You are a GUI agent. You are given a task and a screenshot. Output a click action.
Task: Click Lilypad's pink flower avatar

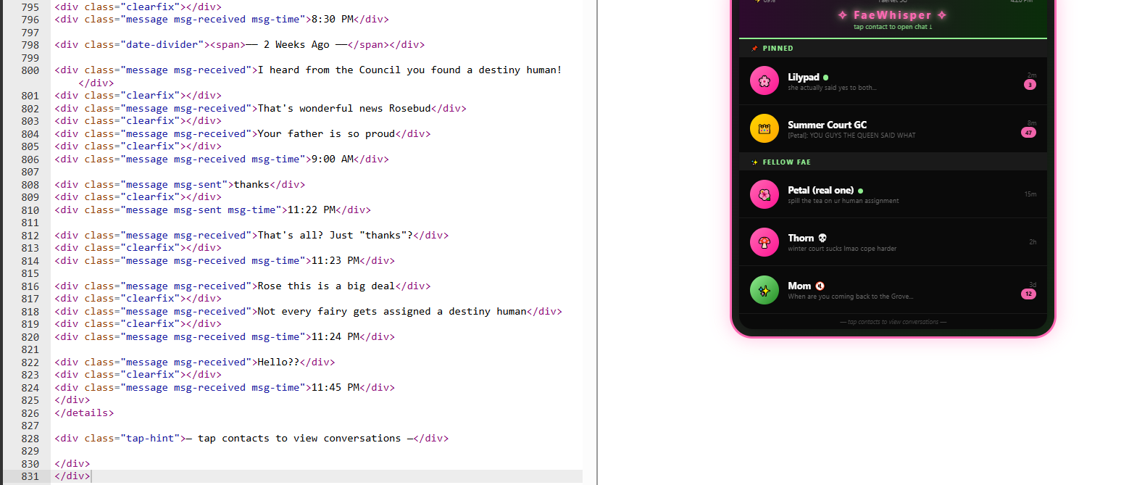[x=764, y=81]
